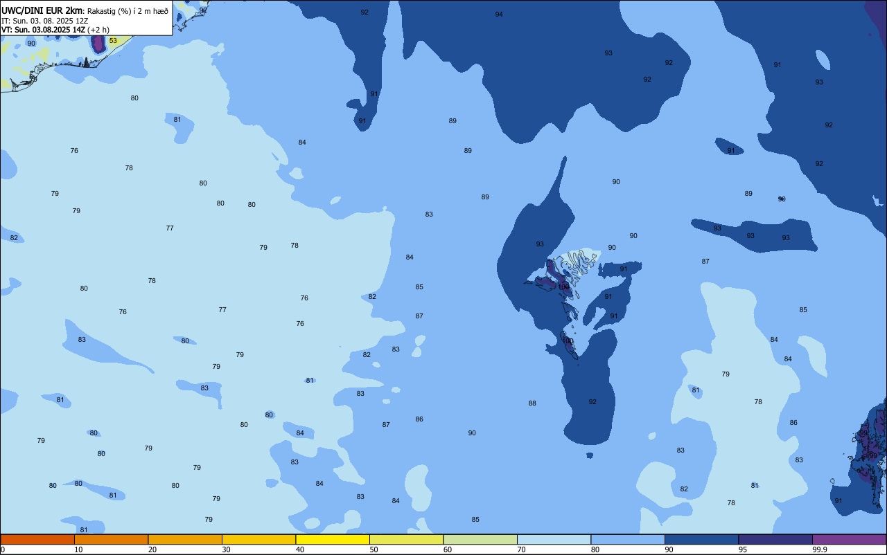887x555 pixels.
Task: Click the 70–80 light blue legend segment
Action: (554, 539)
